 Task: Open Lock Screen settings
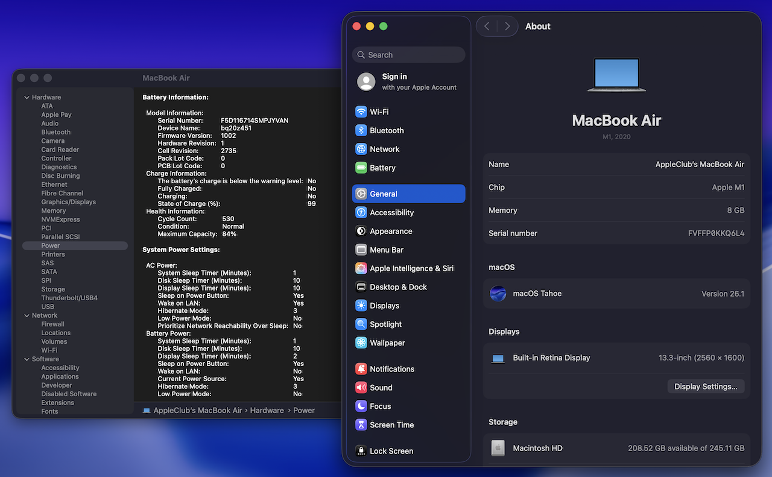click(x=391, y=451)
